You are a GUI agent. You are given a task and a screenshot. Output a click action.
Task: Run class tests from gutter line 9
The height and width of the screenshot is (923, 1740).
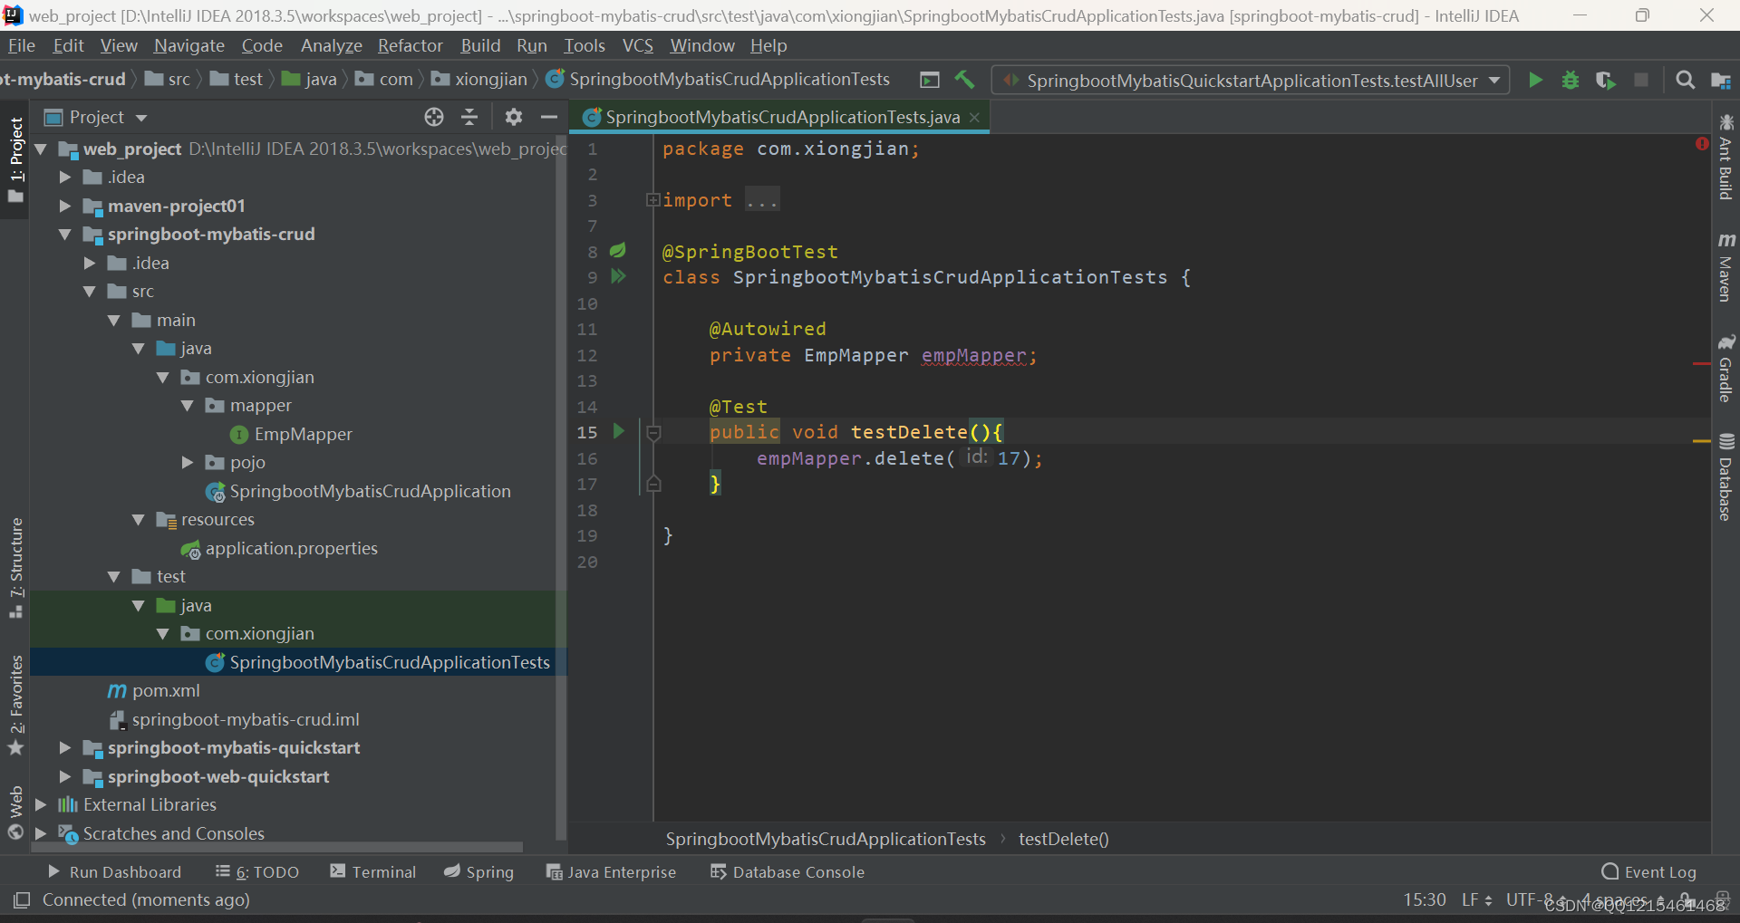[618, 276]
